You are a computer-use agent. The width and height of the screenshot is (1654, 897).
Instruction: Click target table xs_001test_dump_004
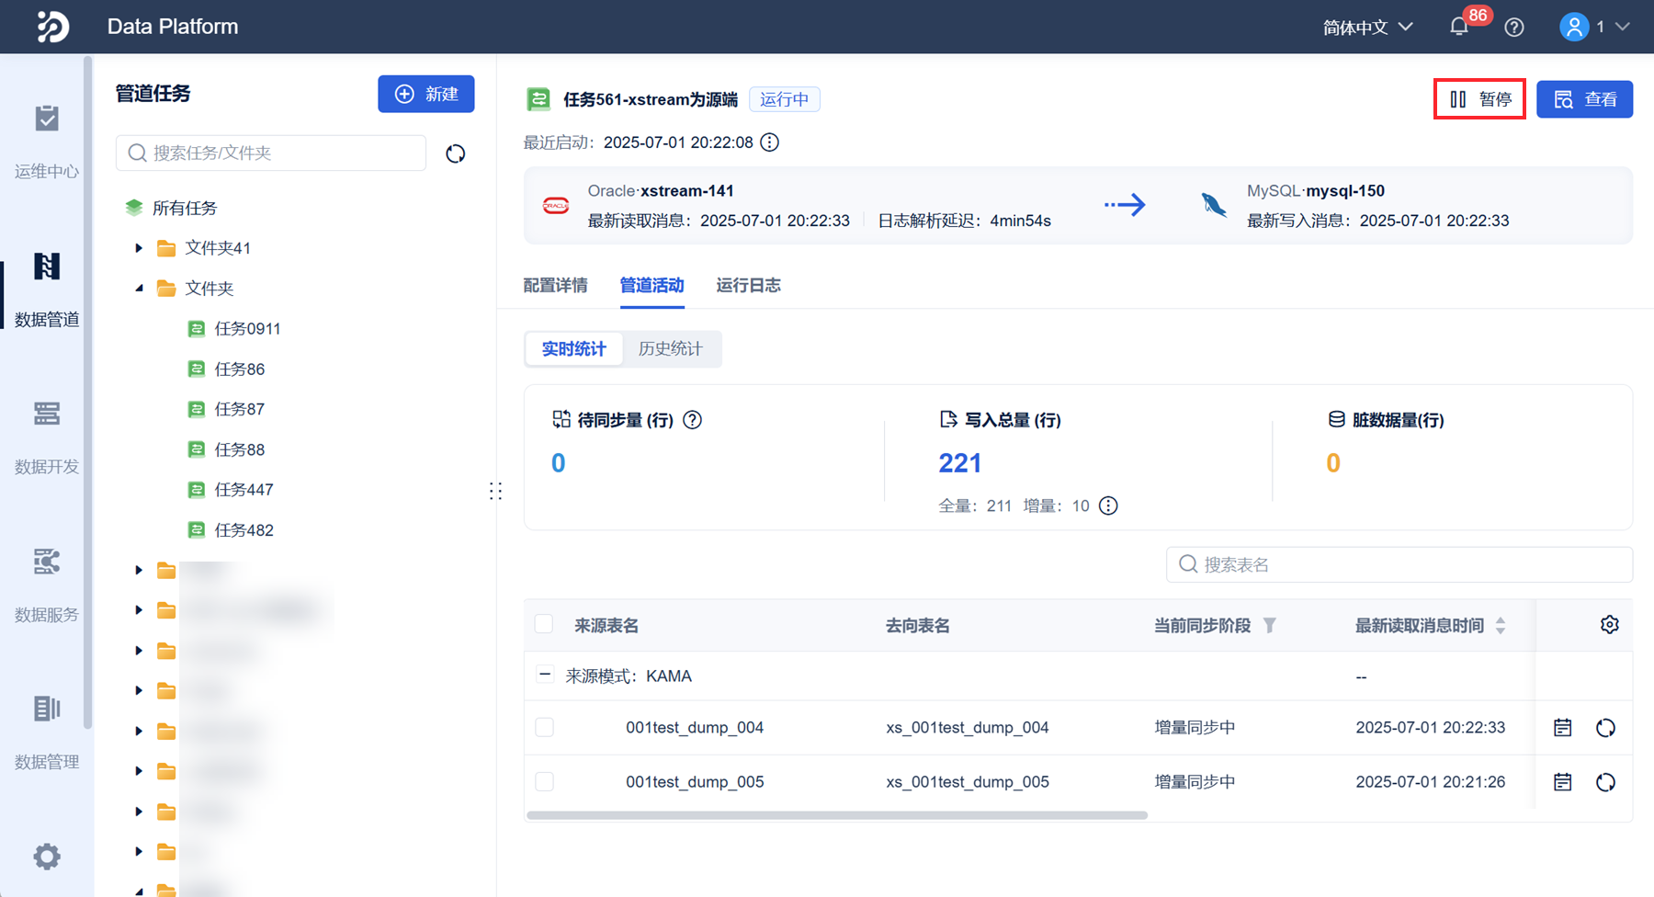968,728
